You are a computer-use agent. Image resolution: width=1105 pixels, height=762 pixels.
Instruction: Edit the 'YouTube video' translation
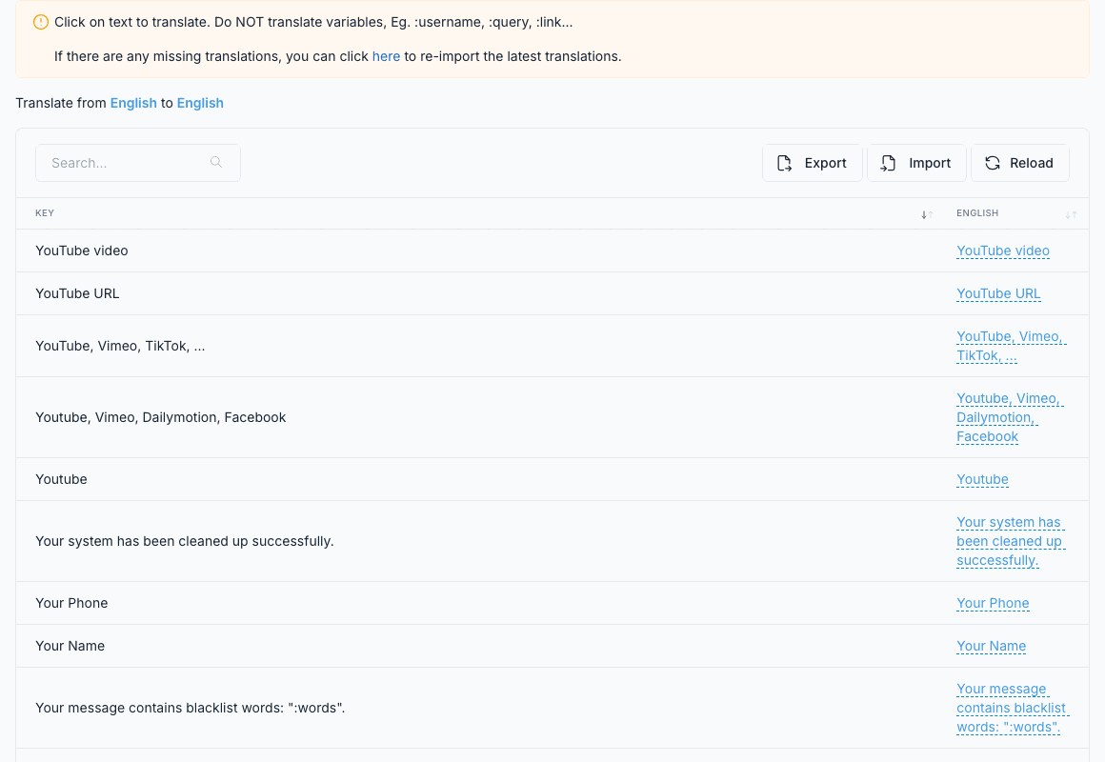(x=1003, y=251)
